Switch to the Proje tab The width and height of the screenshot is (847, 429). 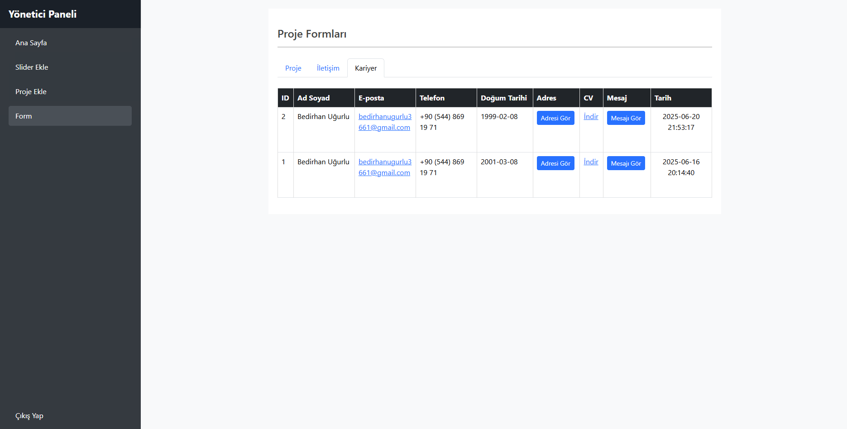point(293,68)
